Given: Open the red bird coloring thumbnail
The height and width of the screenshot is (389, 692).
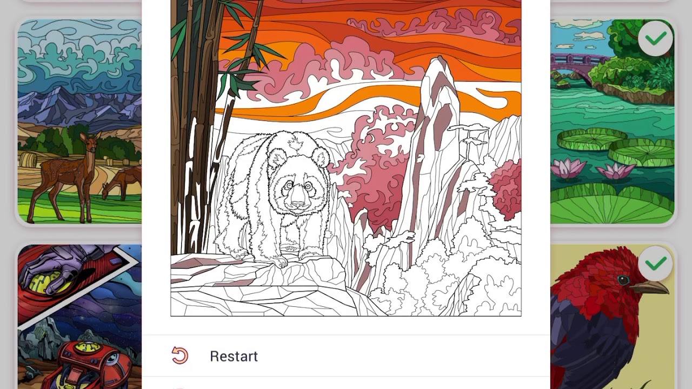Looking at the screenshot, I should tap(613, 317).
